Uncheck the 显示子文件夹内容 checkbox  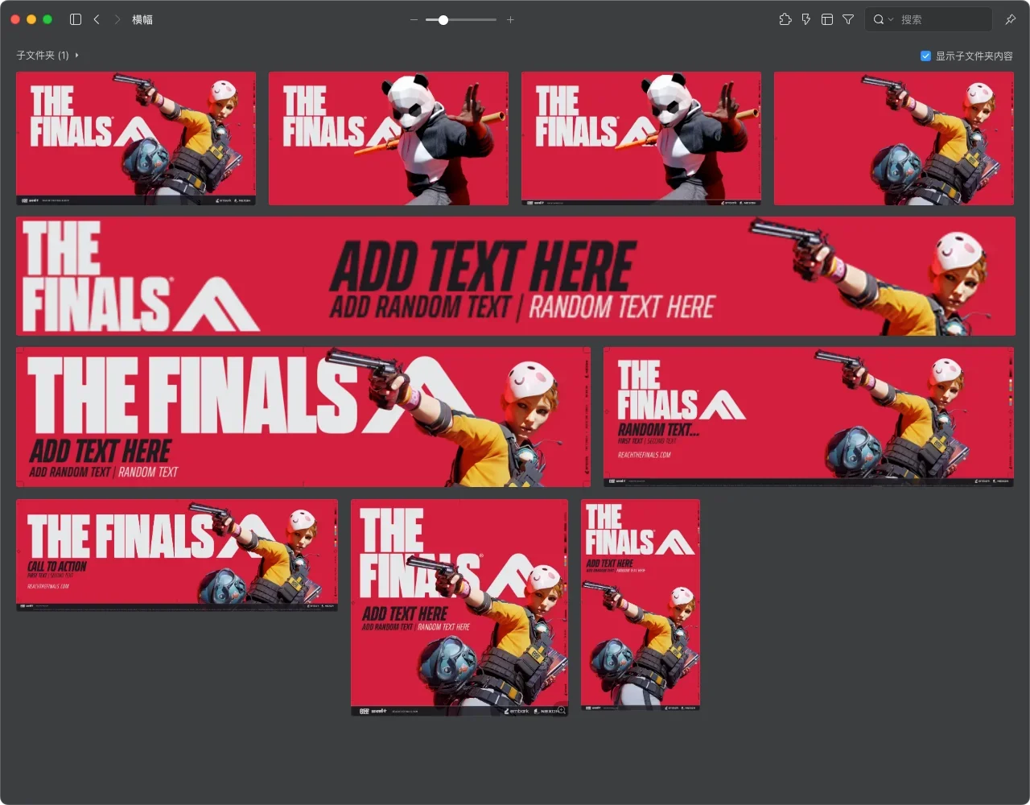[925, 56]
